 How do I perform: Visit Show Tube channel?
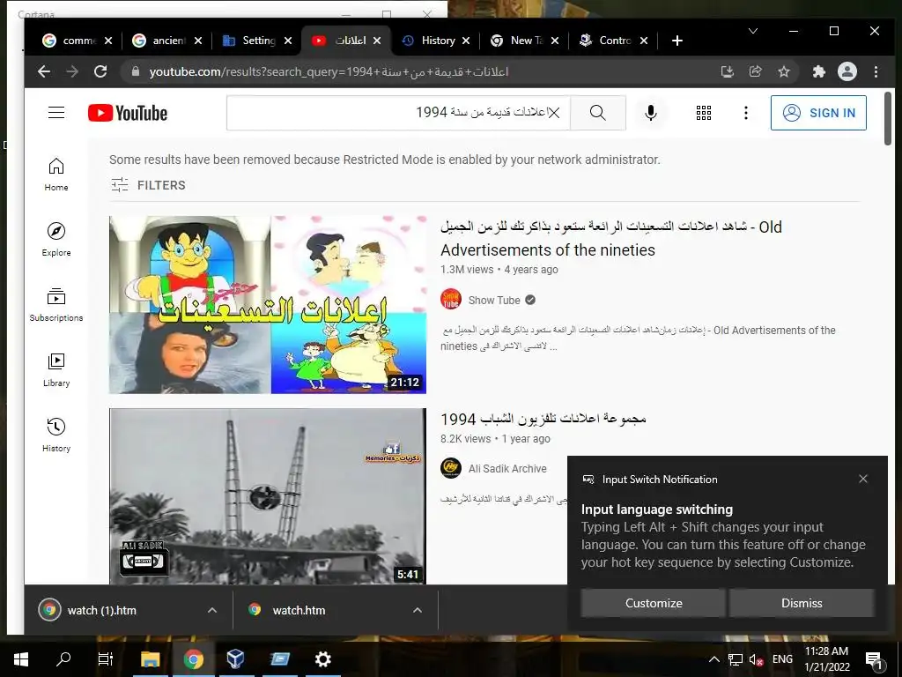click(494, 300)
